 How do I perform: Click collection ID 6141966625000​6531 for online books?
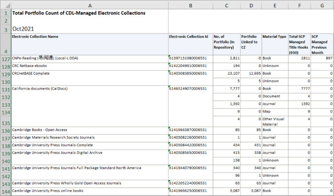coord(191,192)
